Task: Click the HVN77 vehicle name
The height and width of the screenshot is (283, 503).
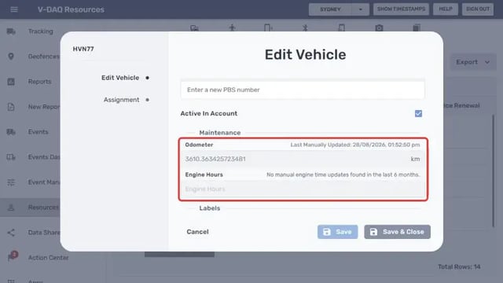Action: click(x=83, y=49)
